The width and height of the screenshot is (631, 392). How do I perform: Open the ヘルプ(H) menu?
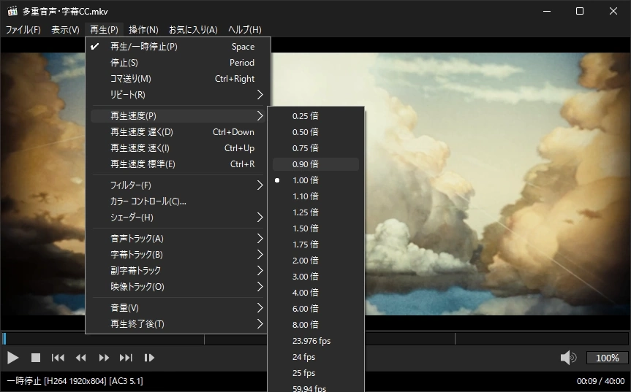pyautogui.click(x=245, y=30)
